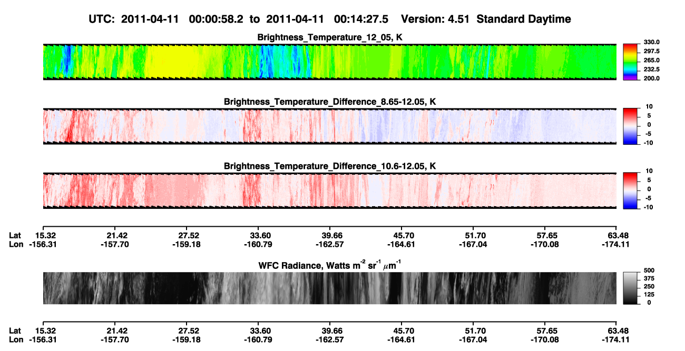685x351 pixels.
Task: Click the 330.0 colorbar label
Action: point(651,42)
